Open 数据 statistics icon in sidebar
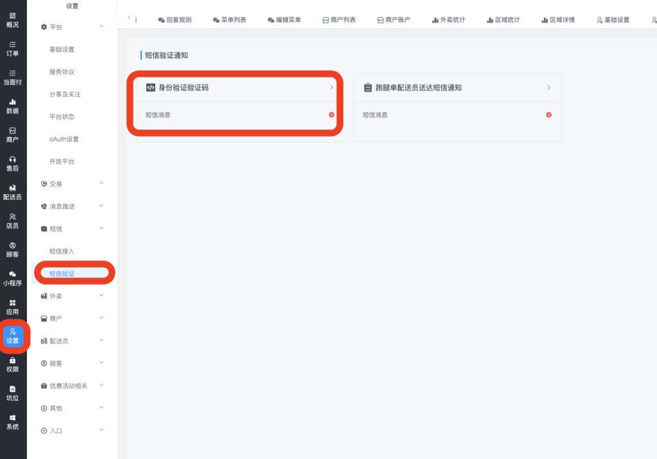The image size is (657, 459). (12, 106)
